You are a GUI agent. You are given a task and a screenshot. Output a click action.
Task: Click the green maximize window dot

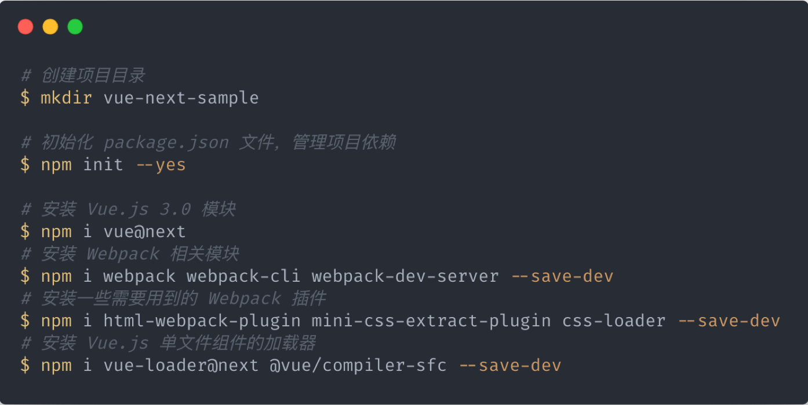coord(75,27)
